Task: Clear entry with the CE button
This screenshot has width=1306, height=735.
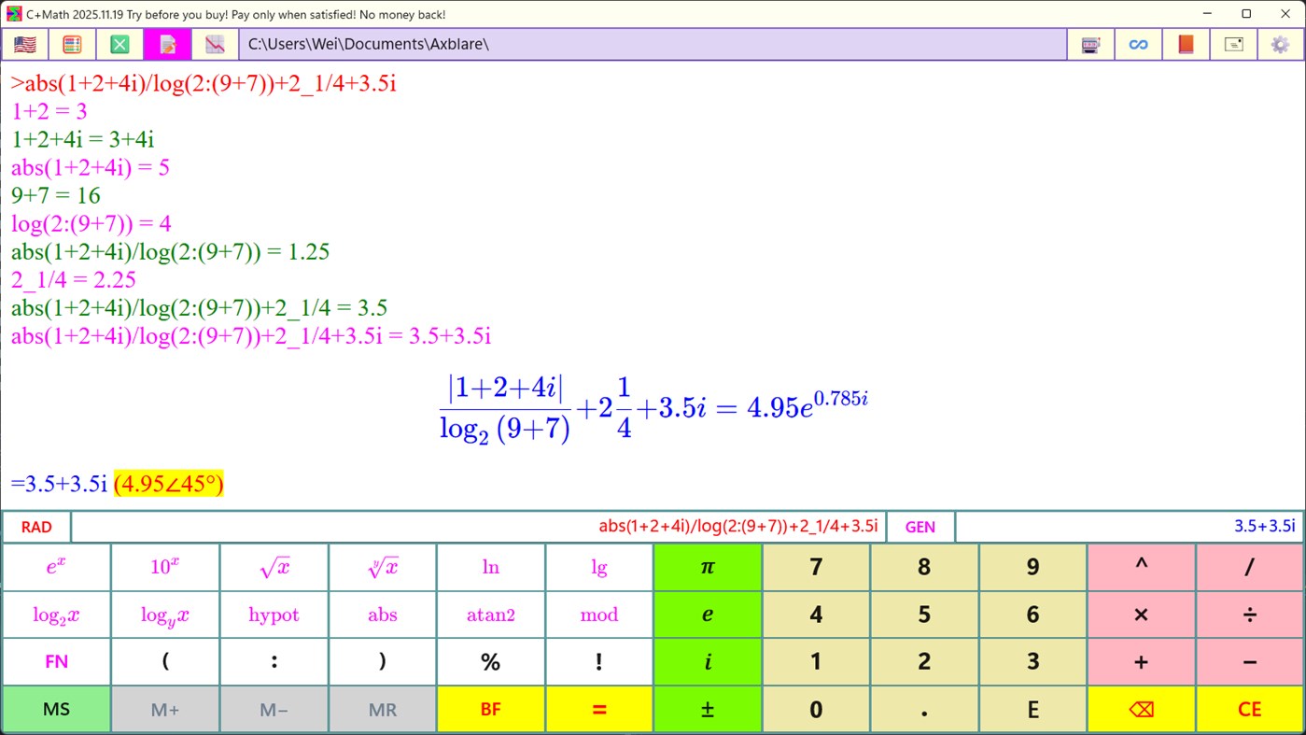Action: point(1249,709)
